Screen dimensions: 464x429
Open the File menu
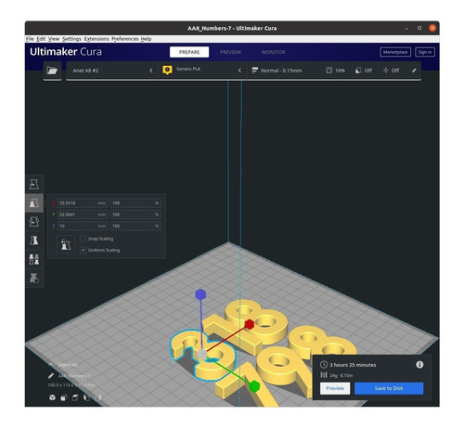pyautogui.click(x=30, y=39)
